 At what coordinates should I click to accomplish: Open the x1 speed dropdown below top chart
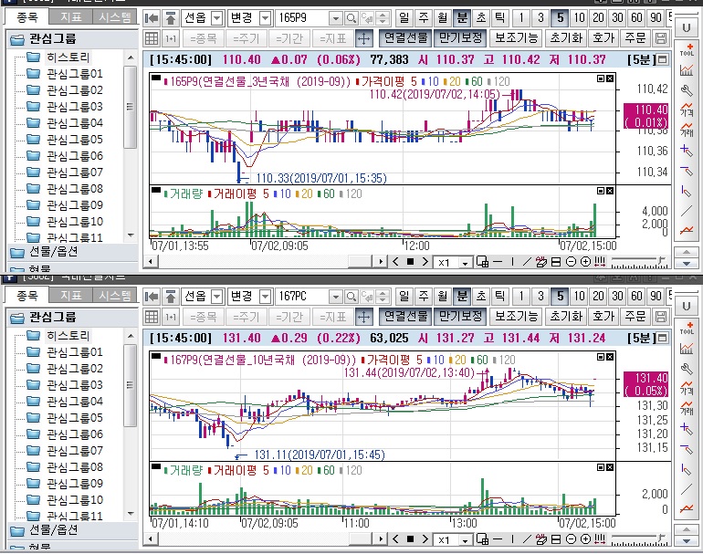pyautogui.click(x=465, y=262)
